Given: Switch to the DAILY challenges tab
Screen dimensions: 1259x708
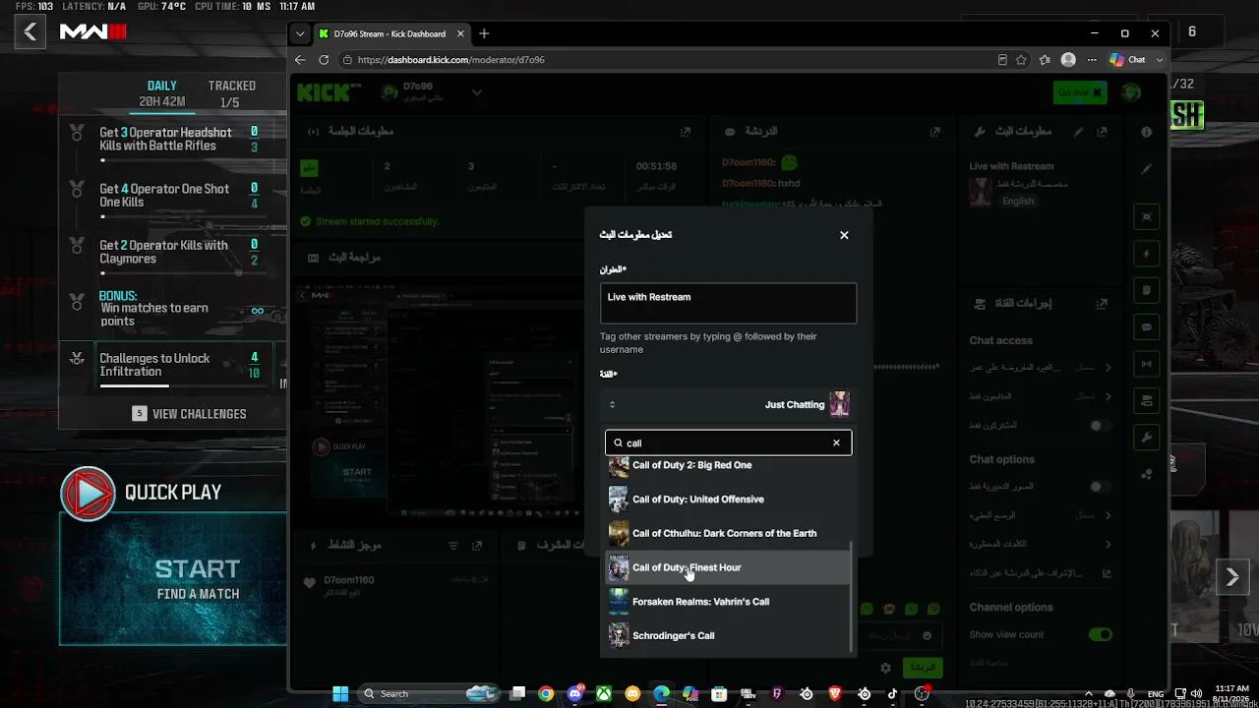Looking at the screenshot, I should point(162,93).
